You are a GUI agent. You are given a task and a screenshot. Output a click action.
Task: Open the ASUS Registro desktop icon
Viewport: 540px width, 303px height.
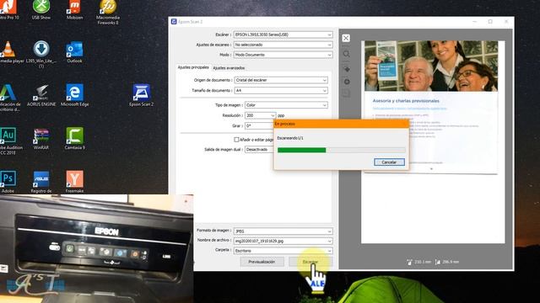coord(41,182)
